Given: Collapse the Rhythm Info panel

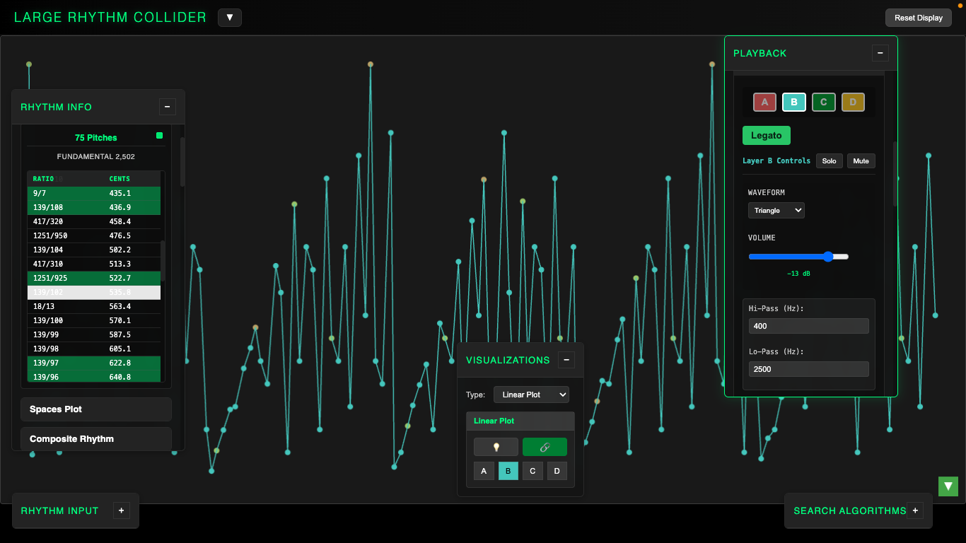Looking at the screenshot, I should [x=167, y=107].
